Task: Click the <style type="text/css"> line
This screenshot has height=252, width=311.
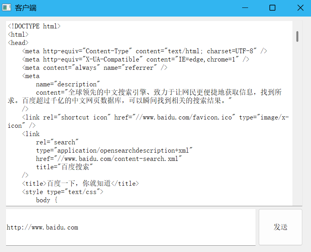Action: (x=63, y=192)
